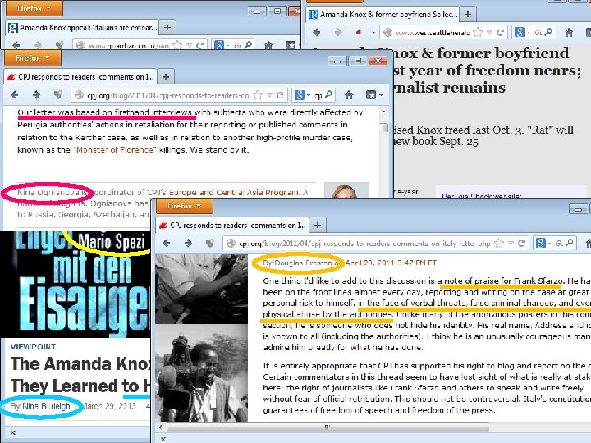Bookmark star in West Seattle Herald window
Viewport: 591px width, 443px height.
pyautogui.click(x=478, y=32)
